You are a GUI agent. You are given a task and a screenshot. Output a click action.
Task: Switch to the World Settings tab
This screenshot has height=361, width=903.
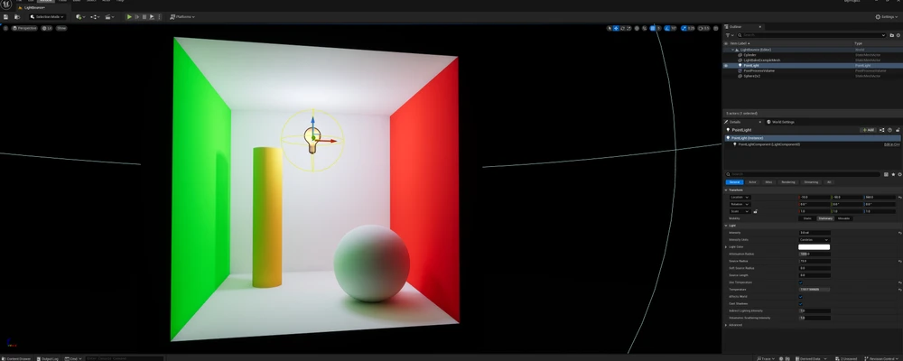click(x=780, y=121)
